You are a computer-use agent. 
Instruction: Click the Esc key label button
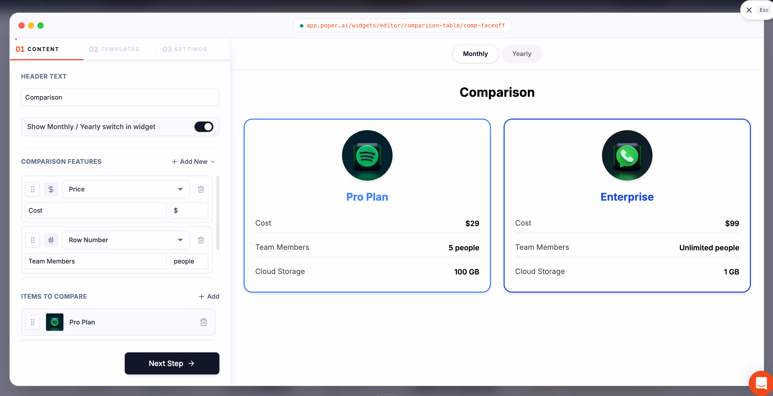pyautogui.click(x=764, y=10)
